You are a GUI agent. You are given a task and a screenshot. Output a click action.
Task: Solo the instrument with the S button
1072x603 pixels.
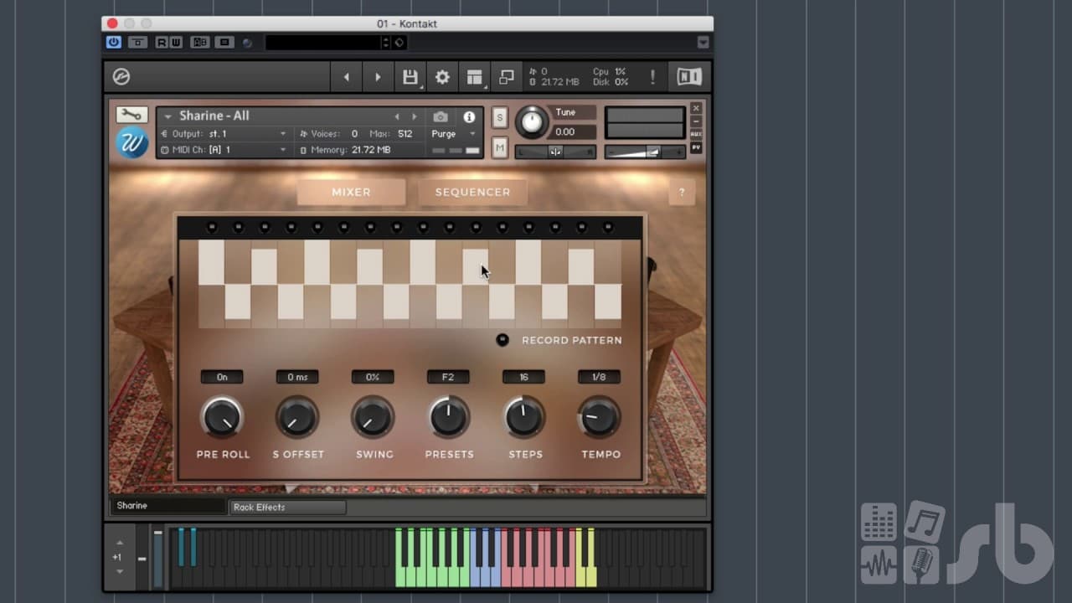point(500,117)
